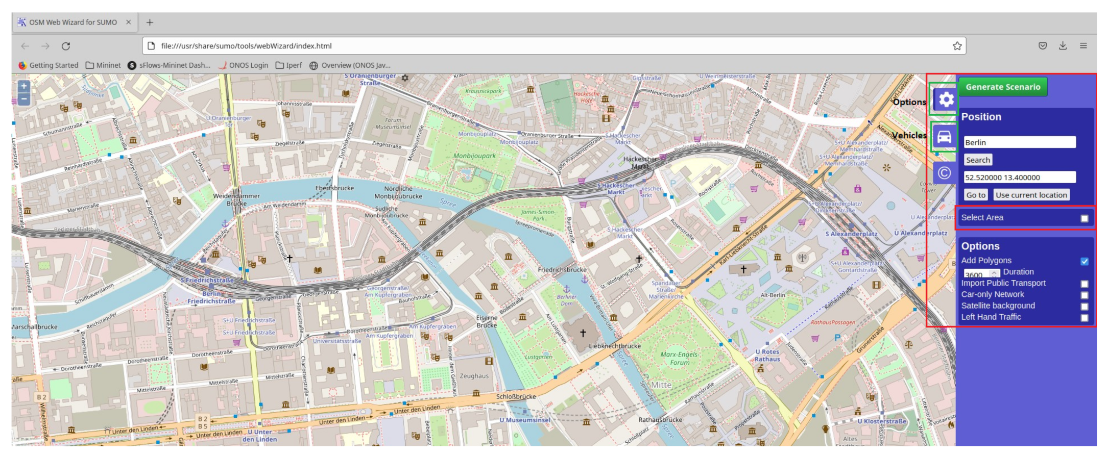Open the Firefox downloads panel
The image size is (1108, 456).
click(1063, 46)
